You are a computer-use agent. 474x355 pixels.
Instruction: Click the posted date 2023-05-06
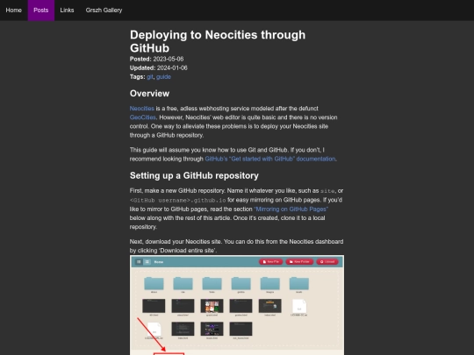168,60
